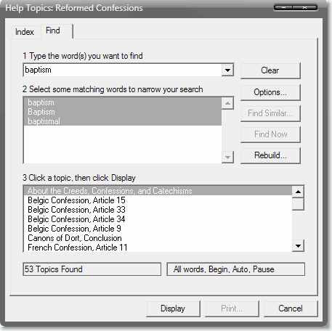Select topic Belgic Confession, Article 33

[x=158, y=210]
